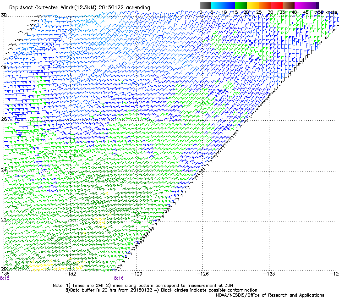Click the latitude label '20'
The height and width of the screenshot is (298, 339).
pos(4,269)
